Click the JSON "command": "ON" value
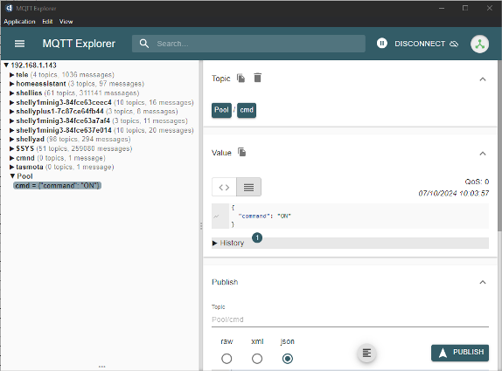 point(265,216)
